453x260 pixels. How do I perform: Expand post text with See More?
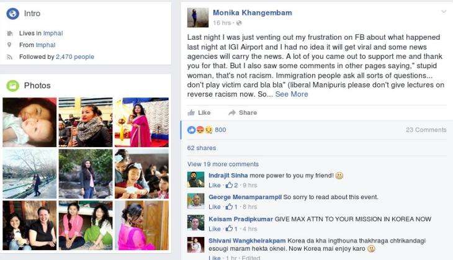tap(292, 94)
